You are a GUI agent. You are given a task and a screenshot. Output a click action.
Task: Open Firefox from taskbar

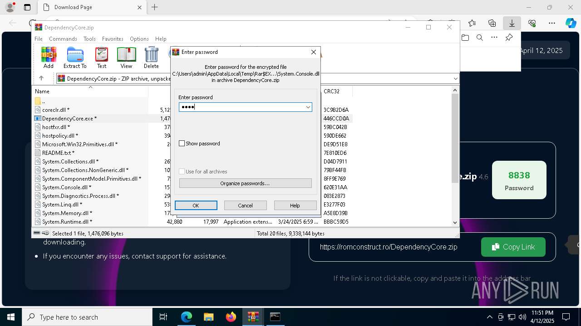231,317
